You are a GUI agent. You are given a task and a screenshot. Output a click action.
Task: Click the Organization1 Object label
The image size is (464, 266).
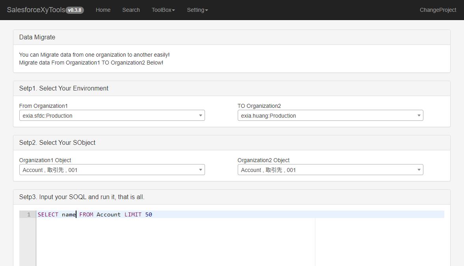pyautogui.click(x=45, y=160)
